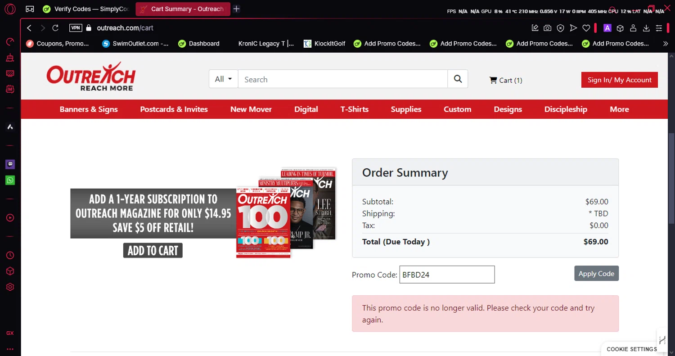Click the padlock site security icon
Viewport: 675px width, 356px height.
(x=89, y=28)
